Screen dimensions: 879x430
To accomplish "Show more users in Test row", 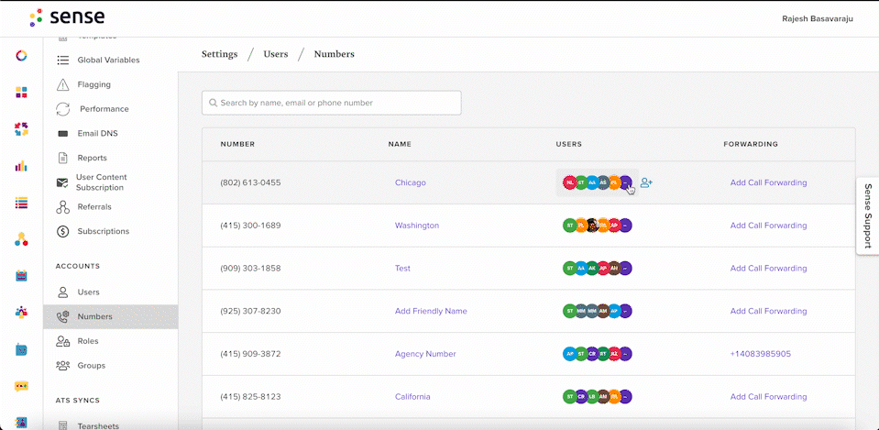I will [626, 269].
